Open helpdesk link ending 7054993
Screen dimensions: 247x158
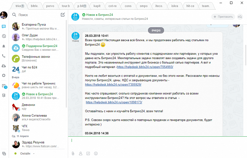click(145, 67)
